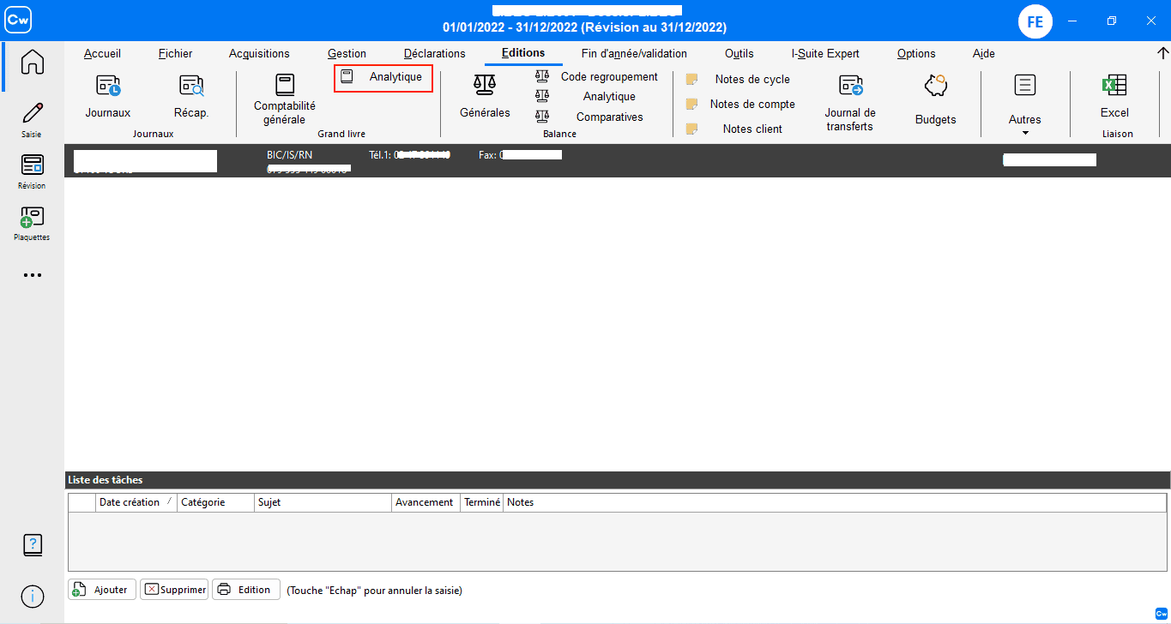The image size is (1171, 624).
Task: Click the small Cw icon at bottom right
Action: point(1162,612)
